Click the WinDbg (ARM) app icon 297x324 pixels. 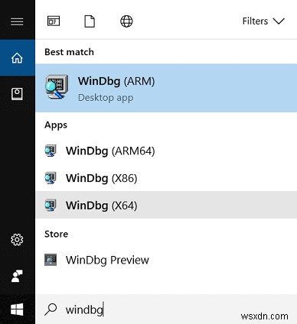pos(57,87)
